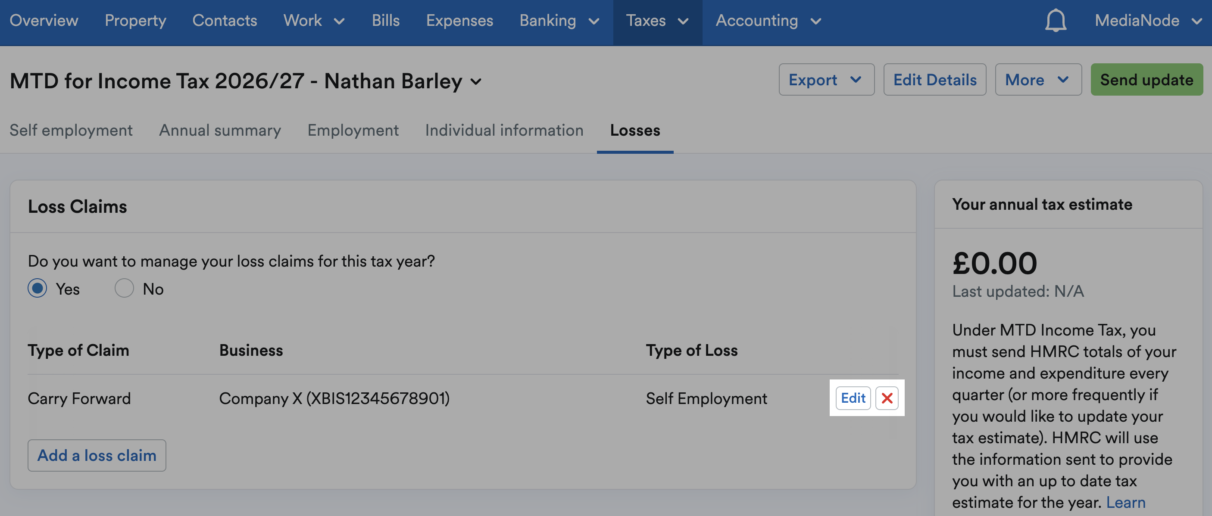Click Company X (XBIS12345678901) business cell
The height and width of the screenshot is (516, 1212).
click(334, 398)
